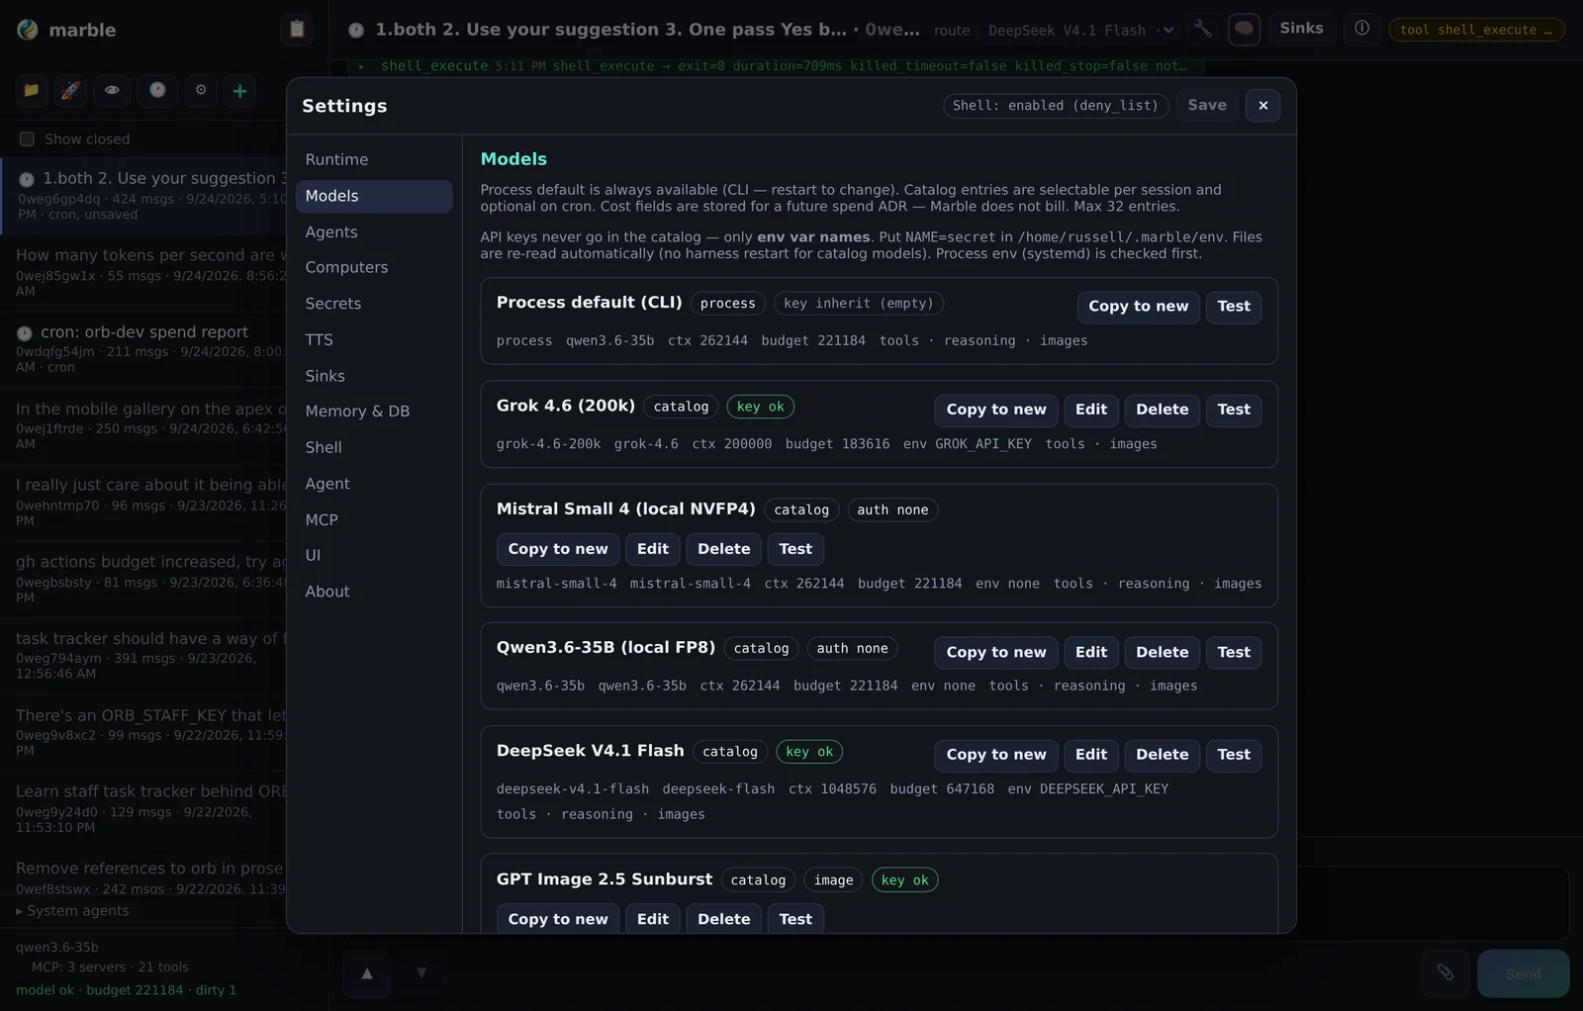This screenshot has height=1011, width=1583.
Task: Close the Settings dialog with X
Action: pyautogui.click(x=1262, y=106)
